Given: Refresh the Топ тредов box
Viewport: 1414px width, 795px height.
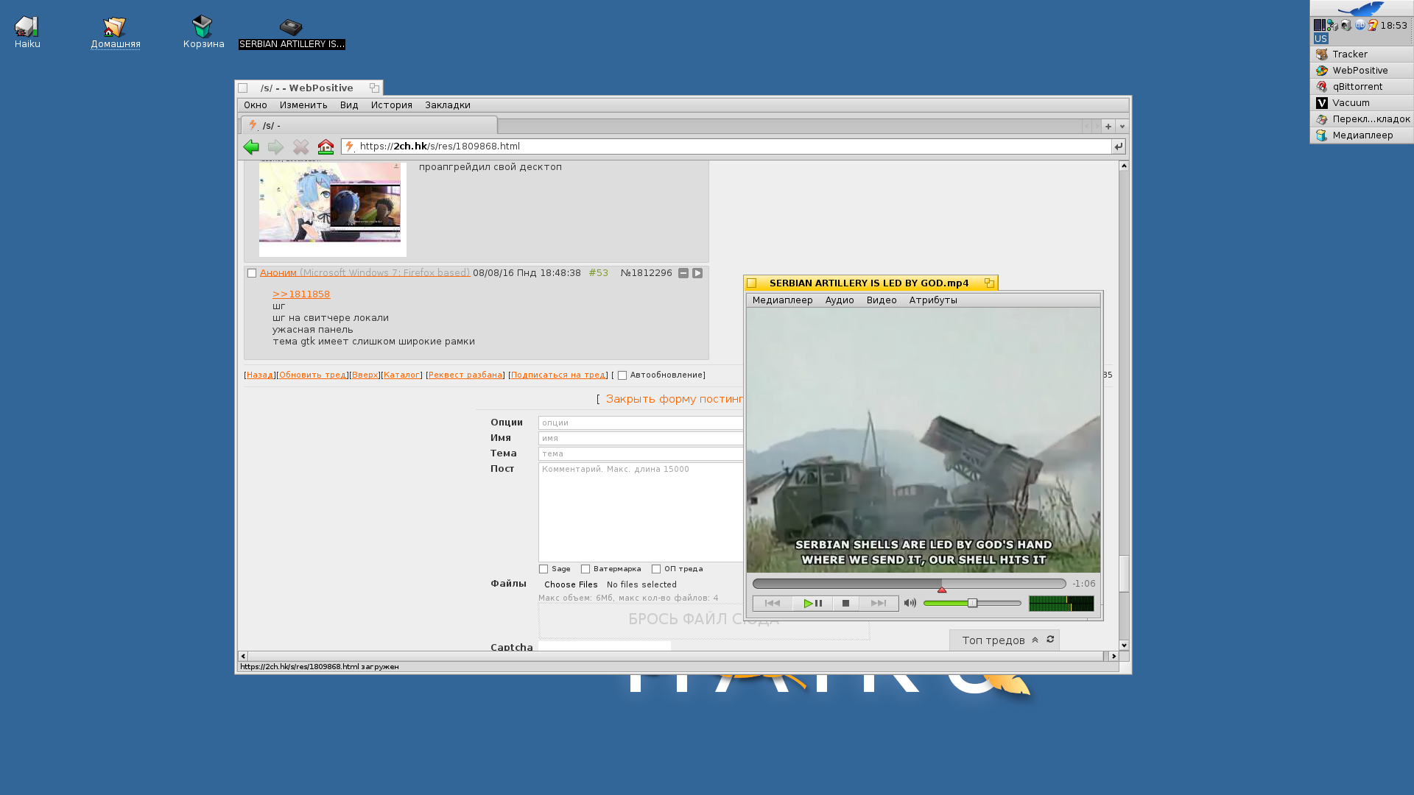Looking at the screenshot, I should [x=1050, y=639].
